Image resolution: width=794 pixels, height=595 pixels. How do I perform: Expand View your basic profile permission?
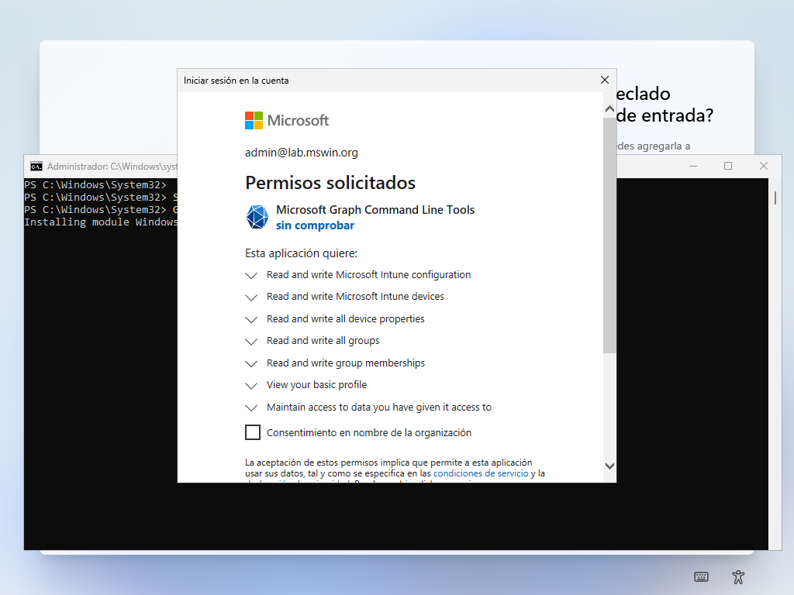[x=251, y=386]
